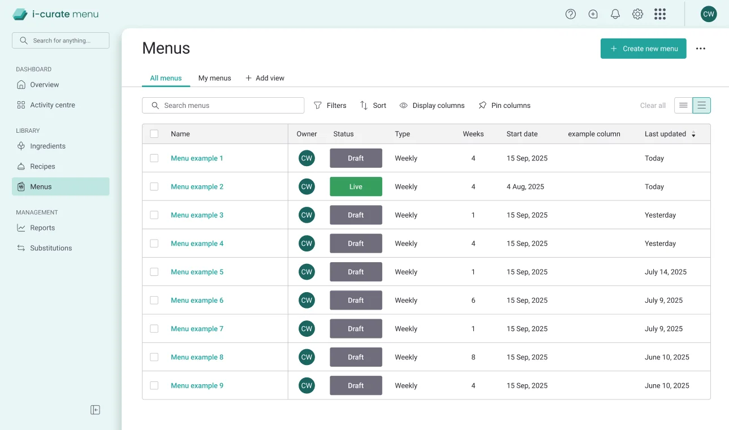
Task: Open Activity centre in the sidebar
Action: pyautogui.click(x=61, y=105)
